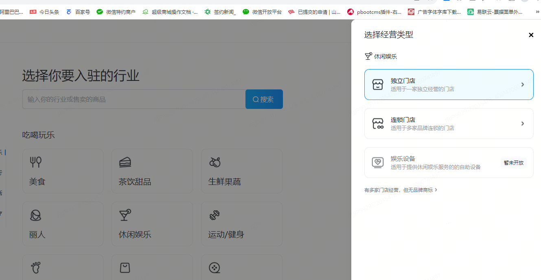Image resolution: width=541 pixels, height=280 pixels.
Task: Choose the 运动/健身 category card
Action: point(242,224)
